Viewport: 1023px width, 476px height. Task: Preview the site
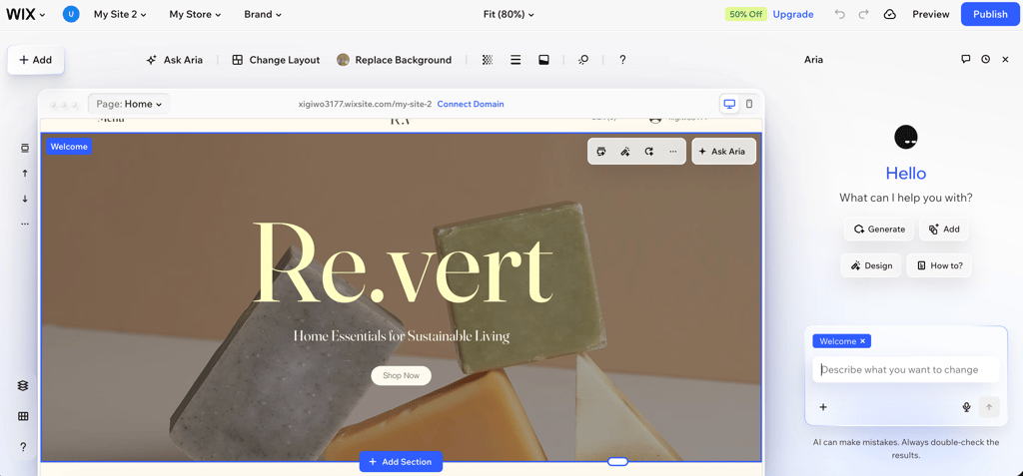tap(930, 14)
